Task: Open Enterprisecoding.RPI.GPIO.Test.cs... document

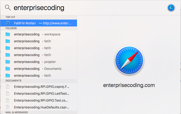Action: [x=39, y=101]
